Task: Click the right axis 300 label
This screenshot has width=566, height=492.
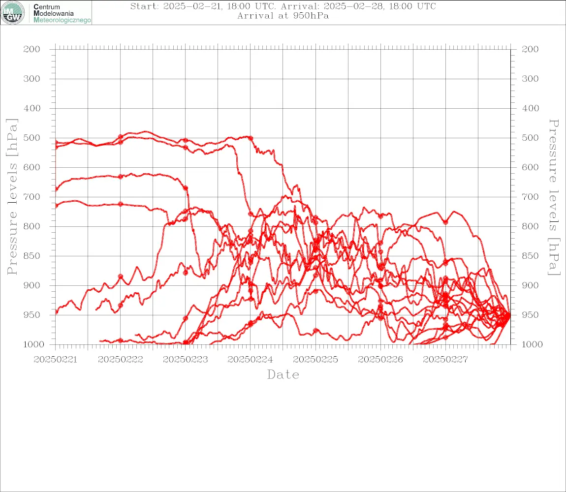Action: pos(530,79)
